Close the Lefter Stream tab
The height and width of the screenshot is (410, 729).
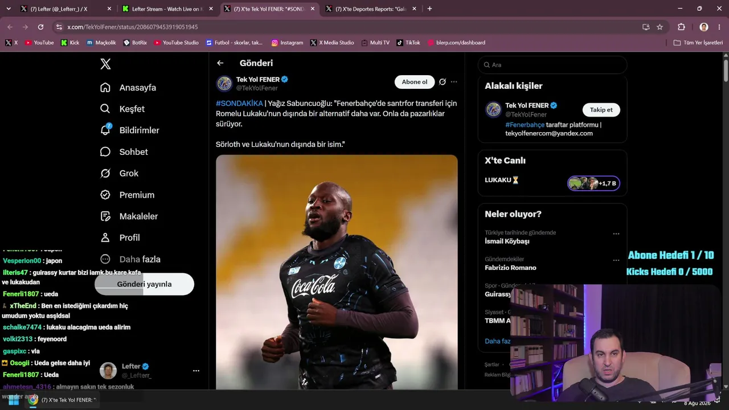[211, 9]
